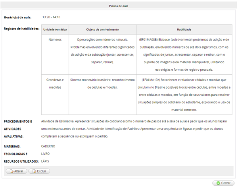Save the plan with the Gravar label

(x=226, y=183)
